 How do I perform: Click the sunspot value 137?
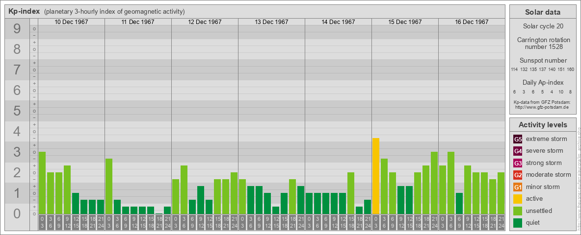coord(542,70)
